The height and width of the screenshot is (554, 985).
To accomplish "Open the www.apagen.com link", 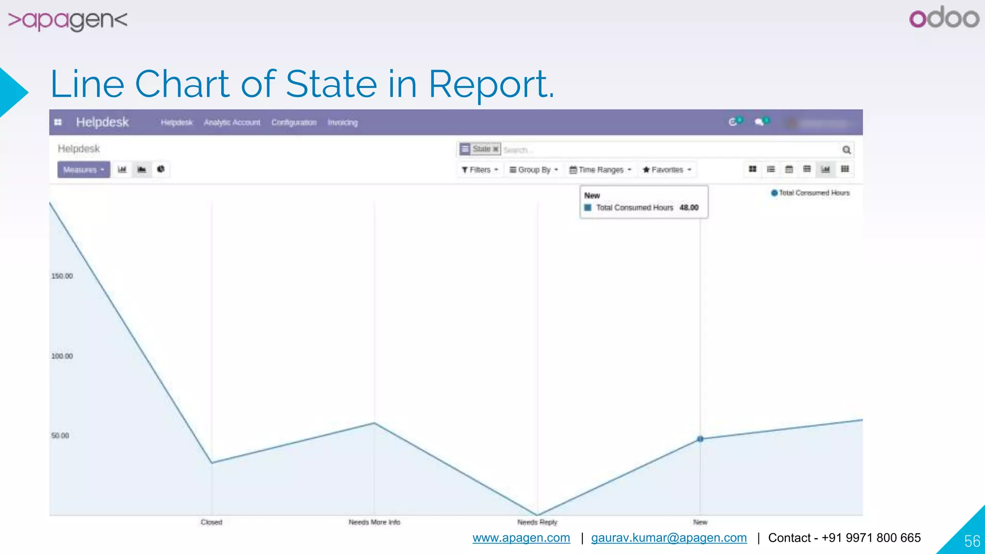I will click(521, 538).
